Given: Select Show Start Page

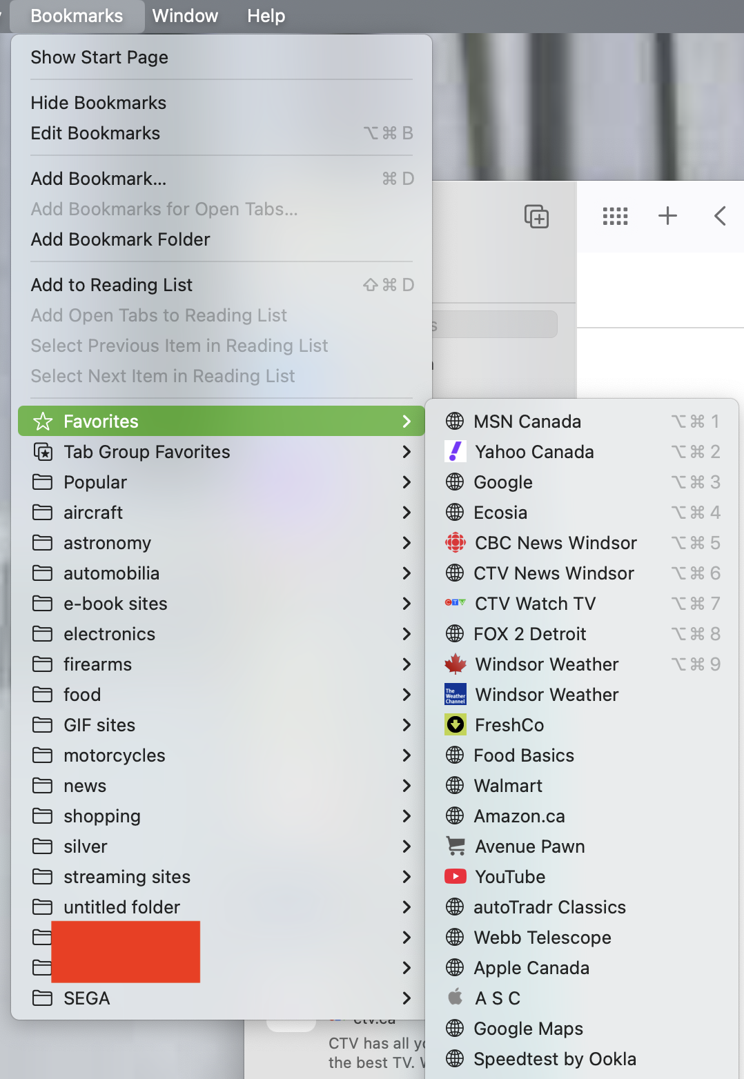Looking at the screenshot, I should 222,57.
